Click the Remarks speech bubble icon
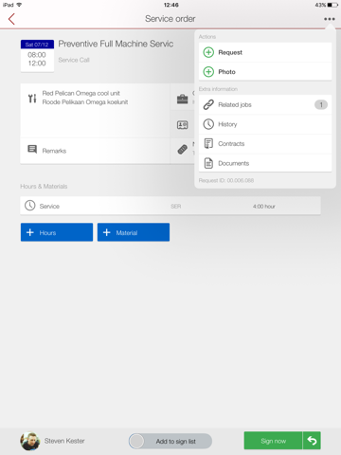341x455 pixels. click(x=32, y=149)
